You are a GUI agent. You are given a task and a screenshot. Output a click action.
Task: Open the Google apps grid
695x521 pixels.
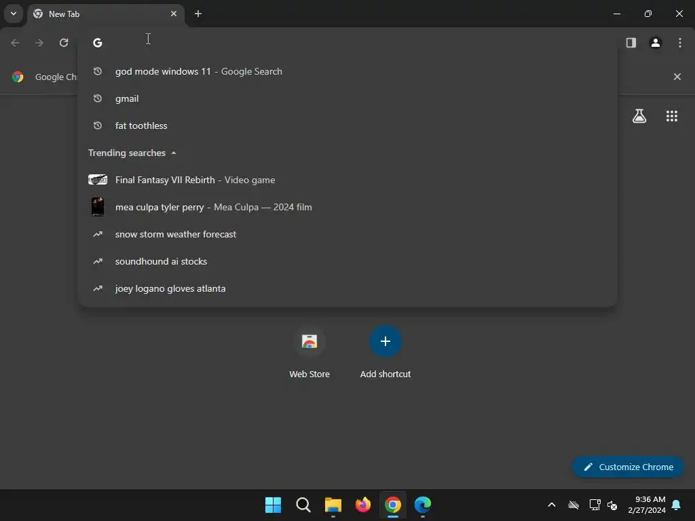click(672, 116)
